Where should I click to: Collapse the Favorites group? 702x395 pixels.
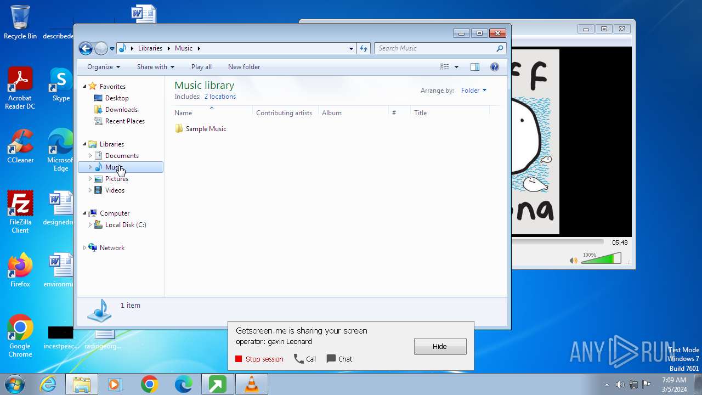pyautogui.click(x=85, y=87)
